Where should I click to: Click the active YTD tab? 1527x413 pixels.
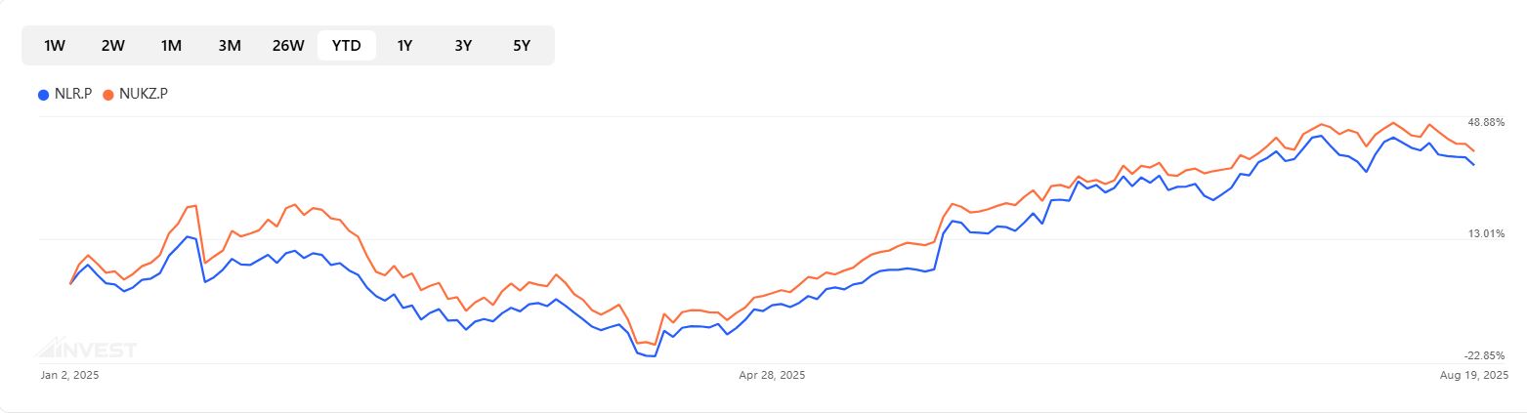347,45
